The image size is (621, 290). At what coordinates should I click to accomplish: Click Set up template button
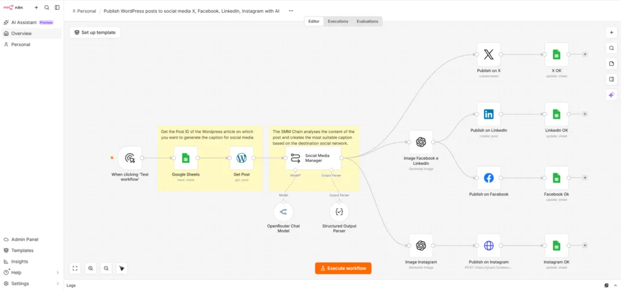click(x=95, y=33)
